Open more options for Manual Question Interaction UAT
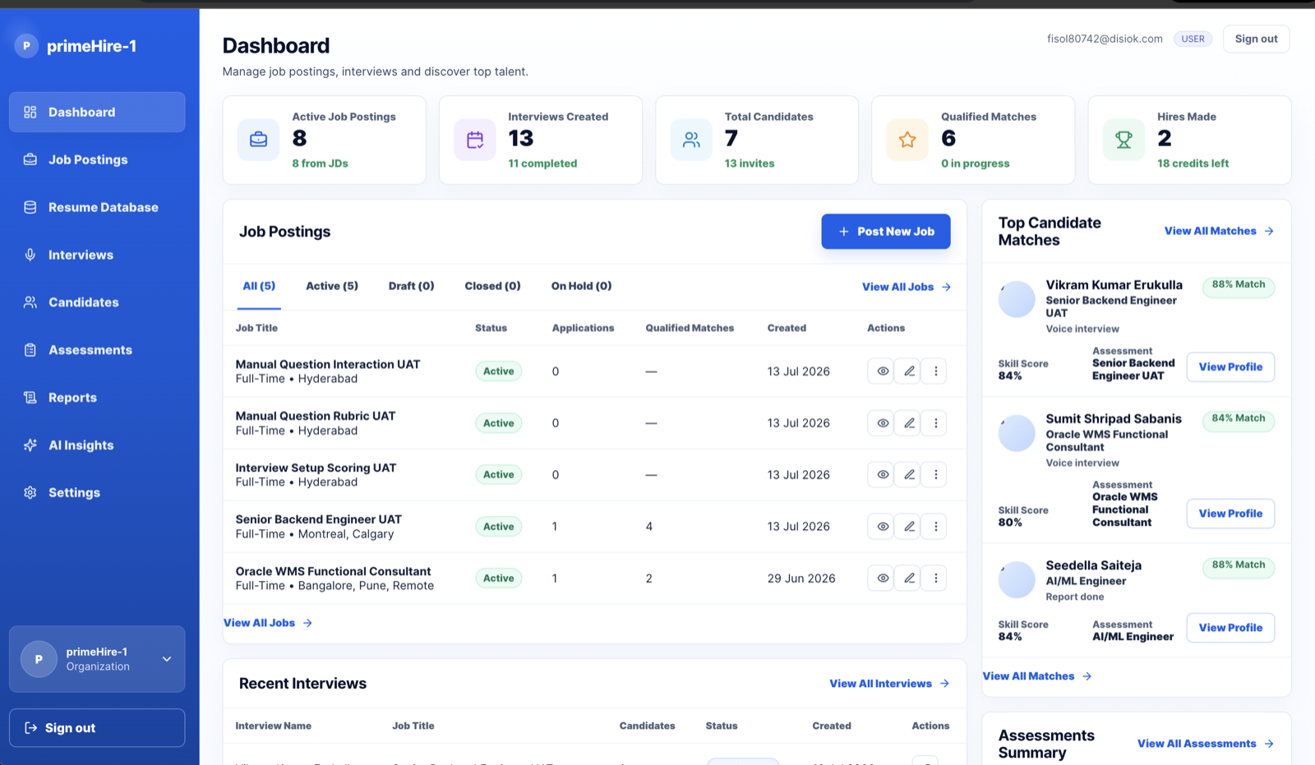The image size is (1315, 765). point(934,371)
